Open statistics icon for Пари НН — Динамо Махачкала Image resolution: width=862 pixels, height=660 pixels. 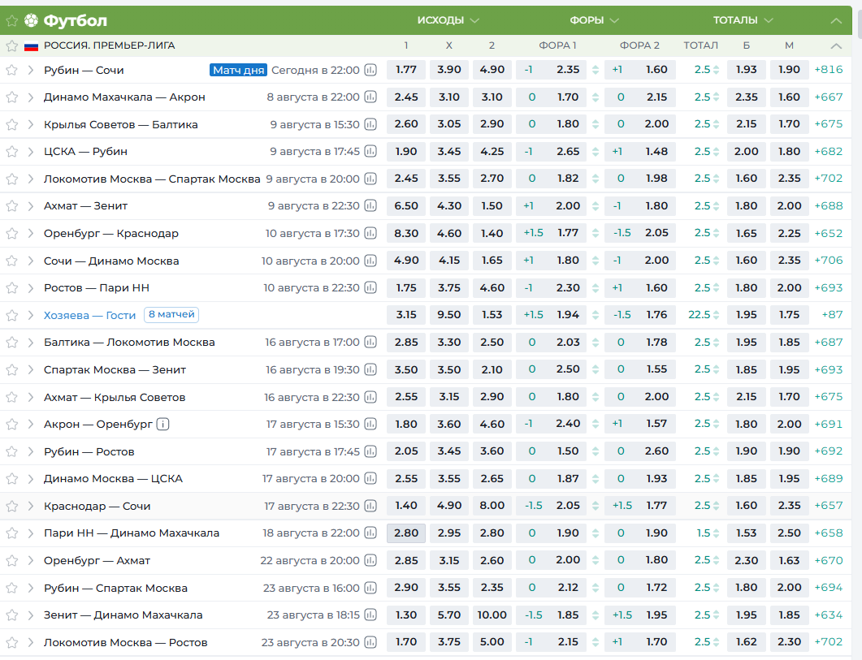pos(370,533)
